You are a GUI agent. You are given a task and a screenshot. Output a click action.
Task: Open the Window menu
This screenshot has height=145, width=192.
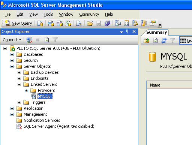66,14
